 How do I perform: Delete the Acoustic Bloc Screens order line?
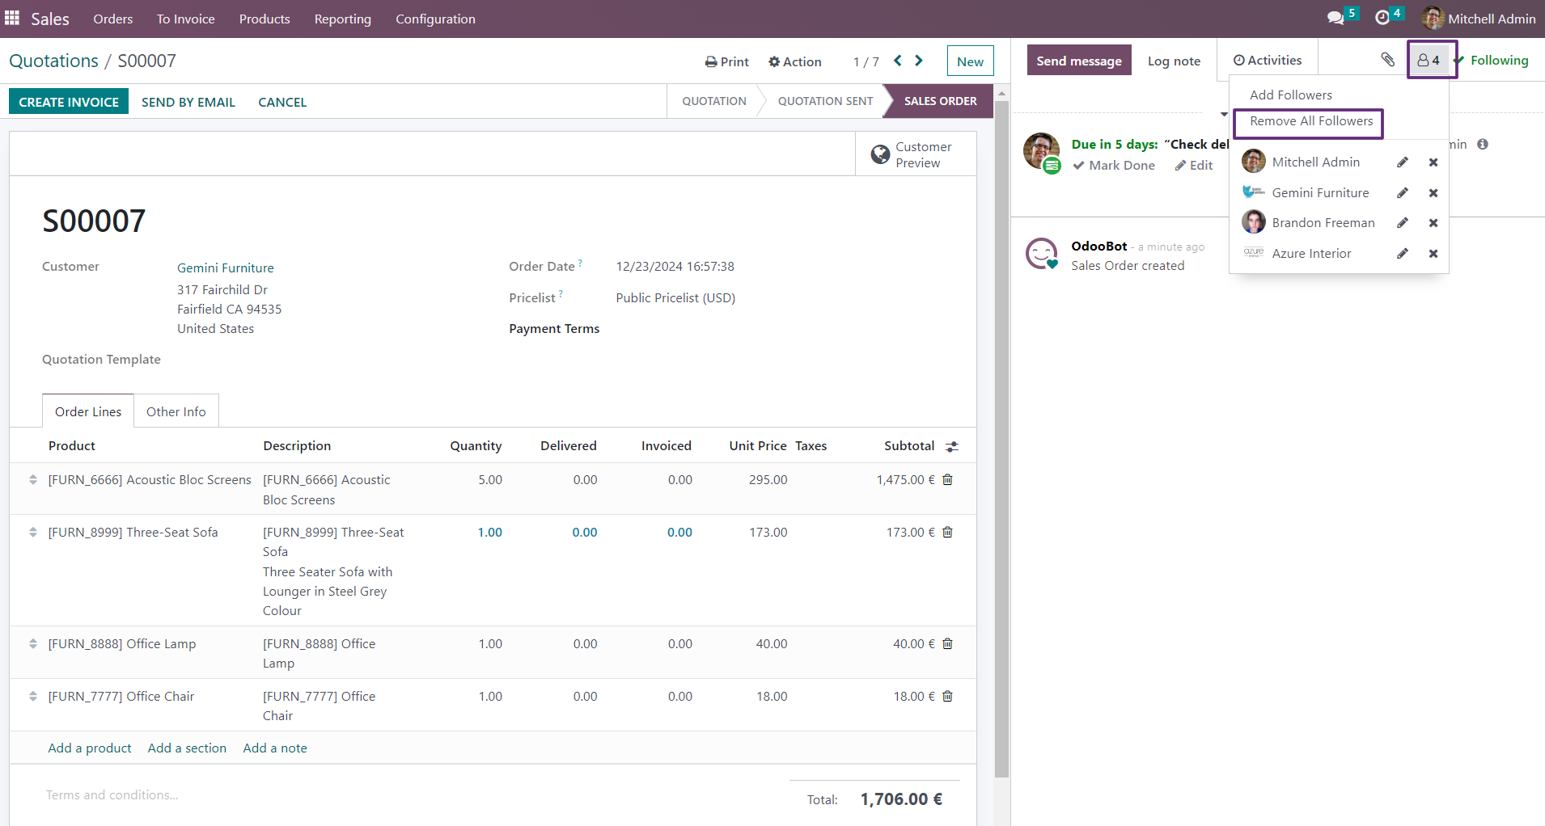[948, 479]
